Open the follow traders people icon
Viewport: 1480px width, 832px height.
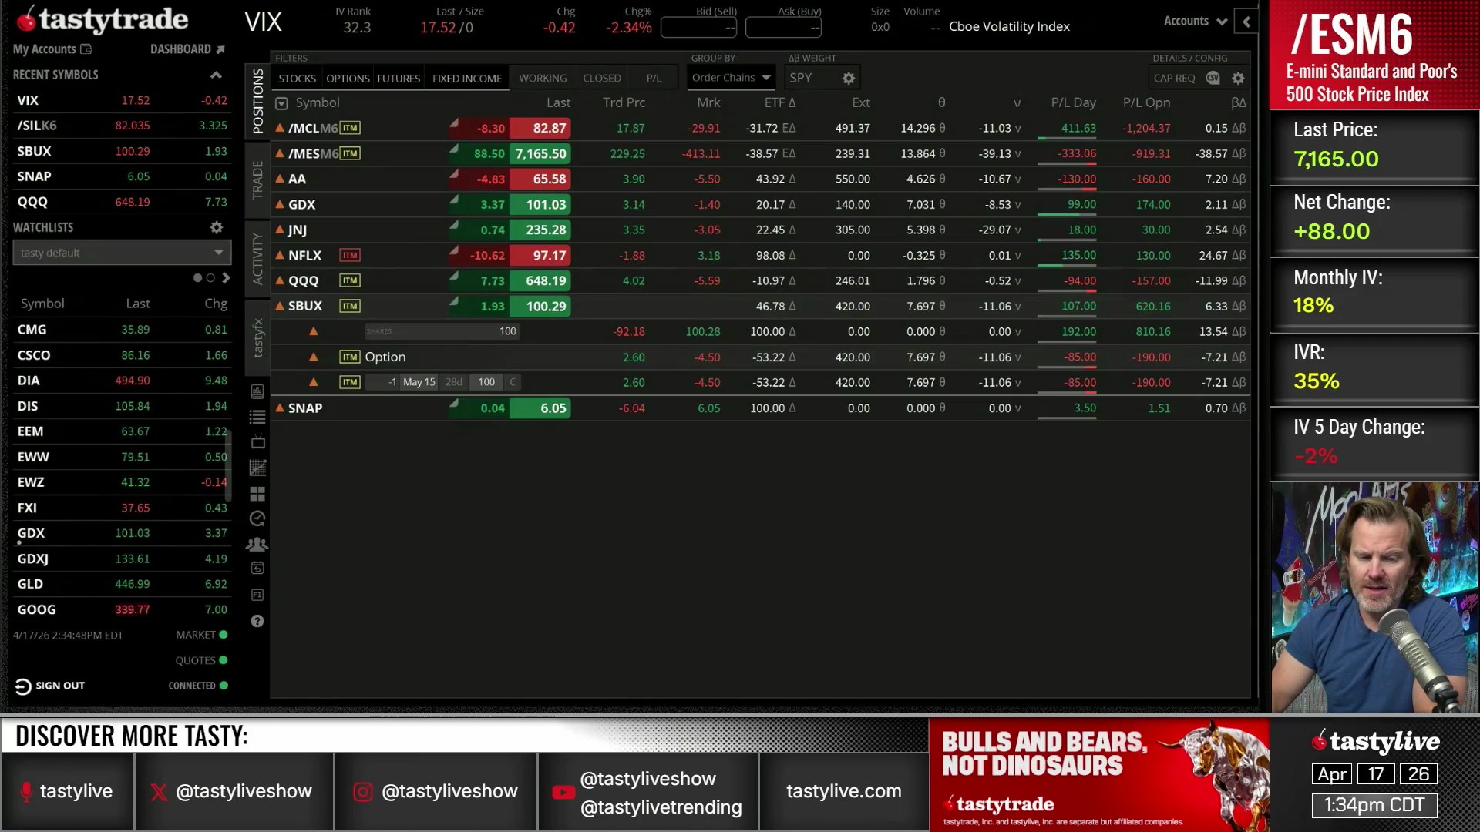pos(257,545)
